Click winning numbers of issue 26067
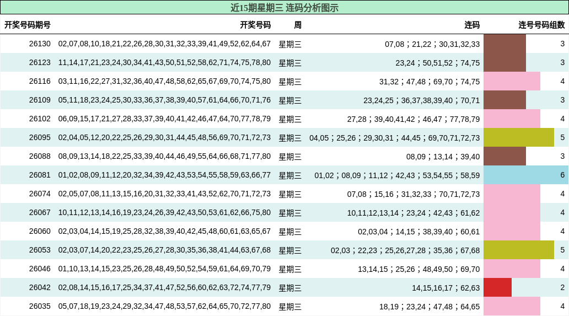The width and height of the screenshot is (569, 316). click(164, 213)
